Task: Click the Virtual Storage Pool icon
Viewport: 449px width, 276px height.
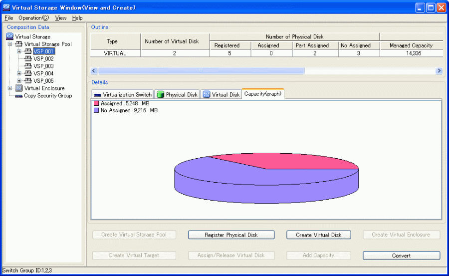Action: tap(19, 44)
